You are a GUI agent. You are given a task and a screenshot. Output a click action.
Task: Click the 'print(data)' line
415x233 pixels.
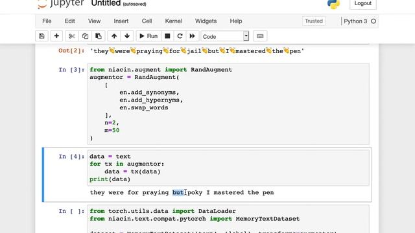click(x=110, y=179)
